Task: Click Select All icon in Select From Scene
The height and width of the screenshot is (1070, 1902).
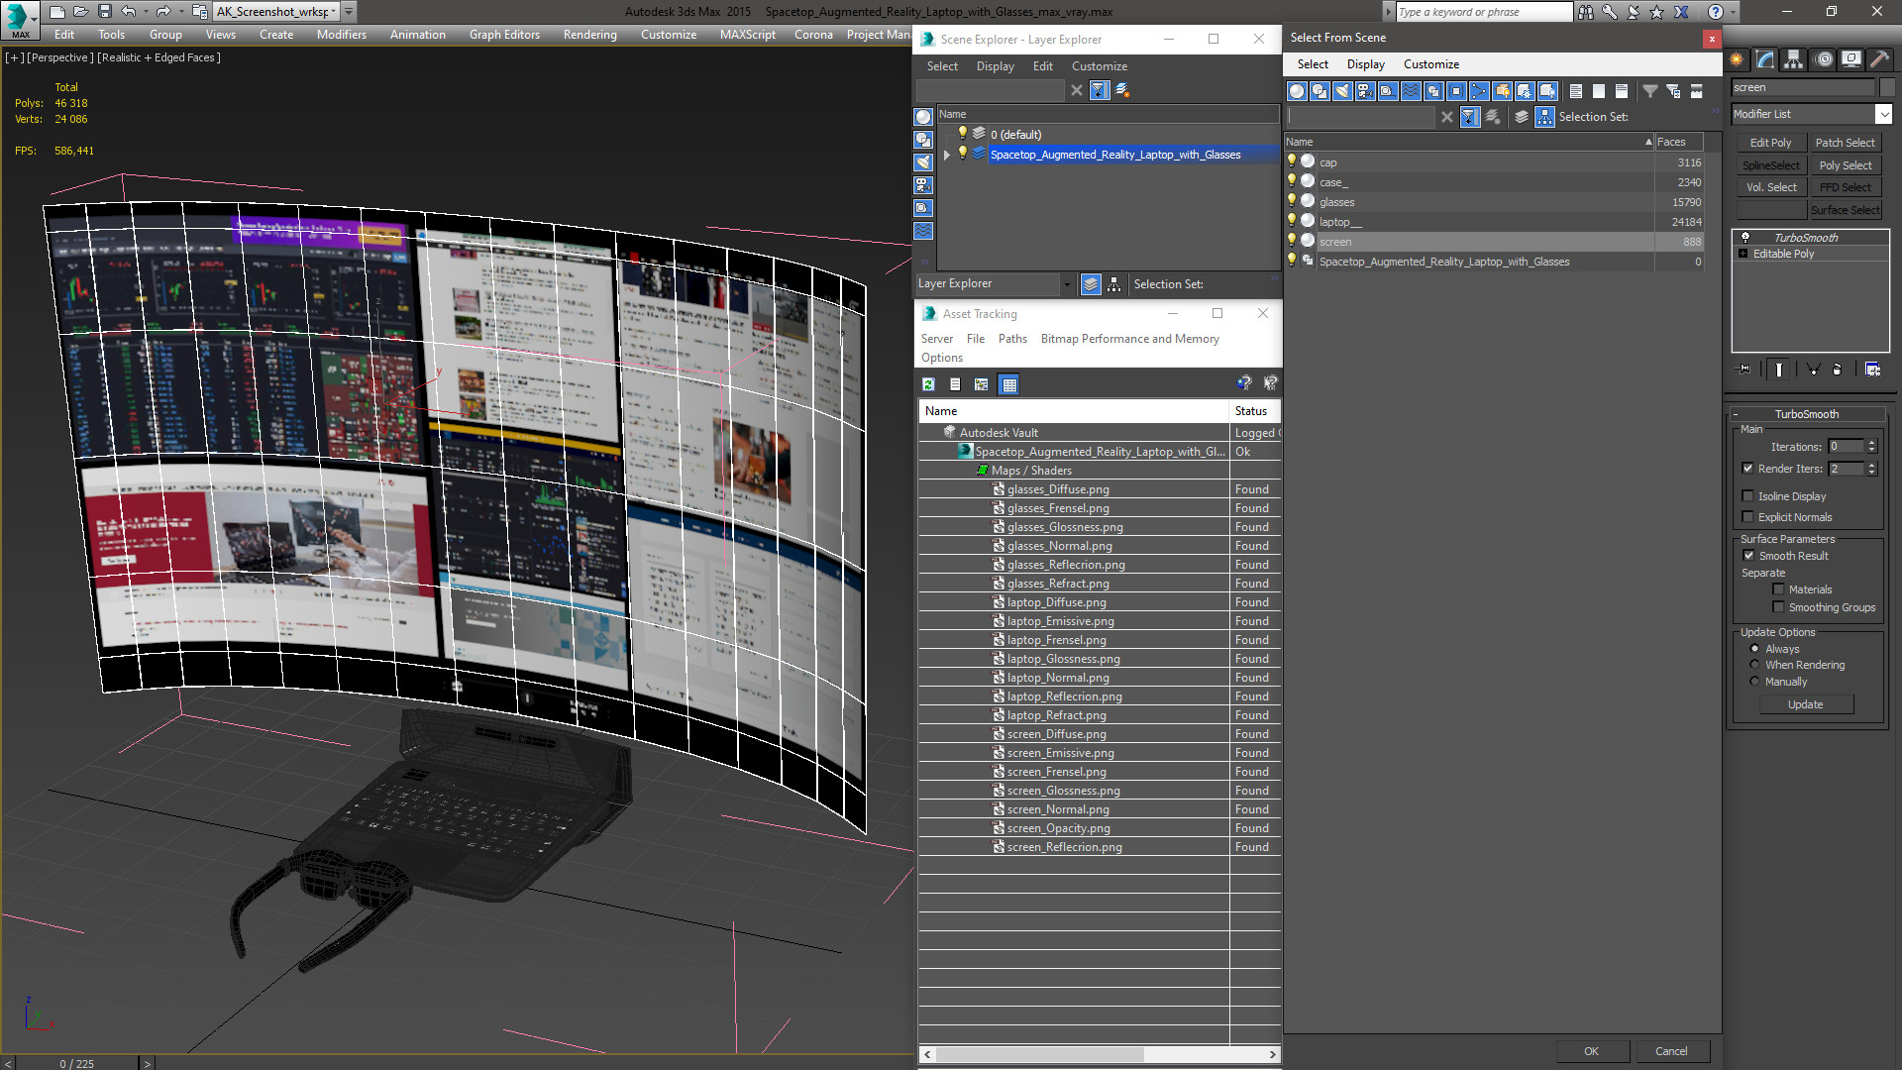Action: 1576,91
